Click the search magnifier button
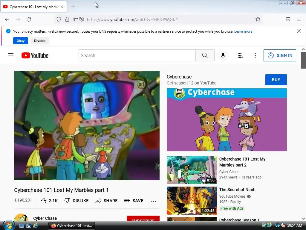 pos(205,55)
